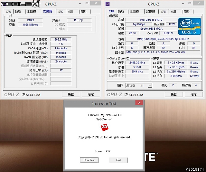Open 圖形 tab in left CPU-Z window
The height and width of the screenshot is (172, 206).
click(x=70, y=12)
